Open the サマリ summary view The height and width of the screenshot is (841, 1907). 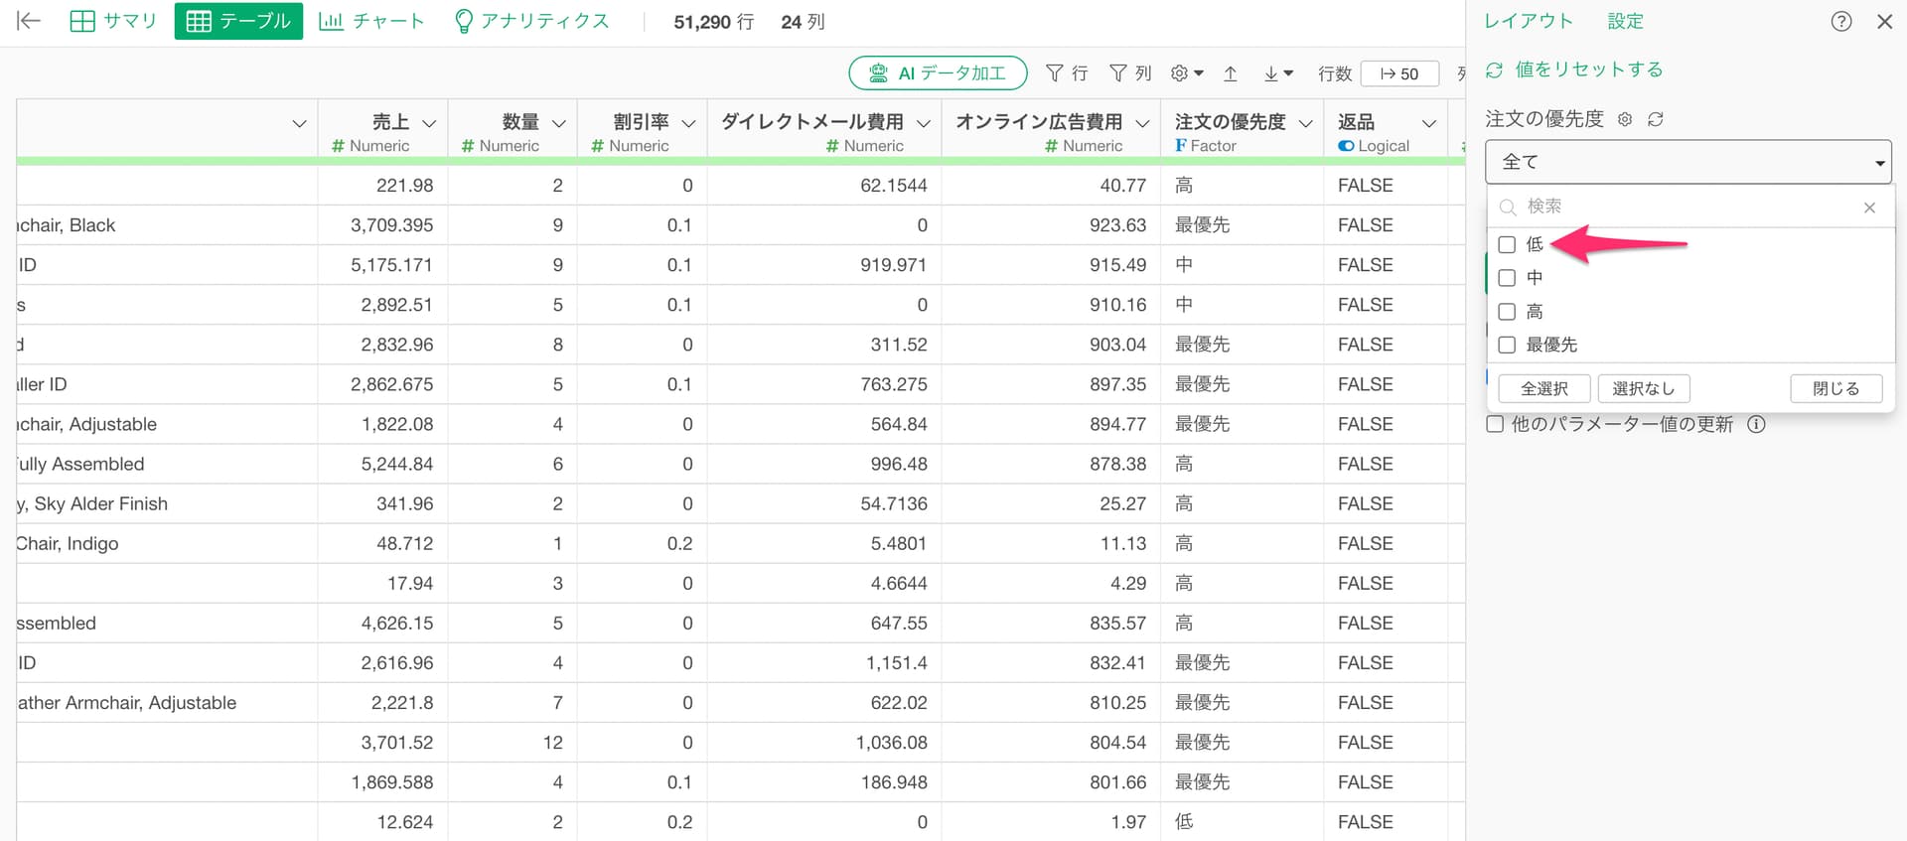click(x=113, y=21)
